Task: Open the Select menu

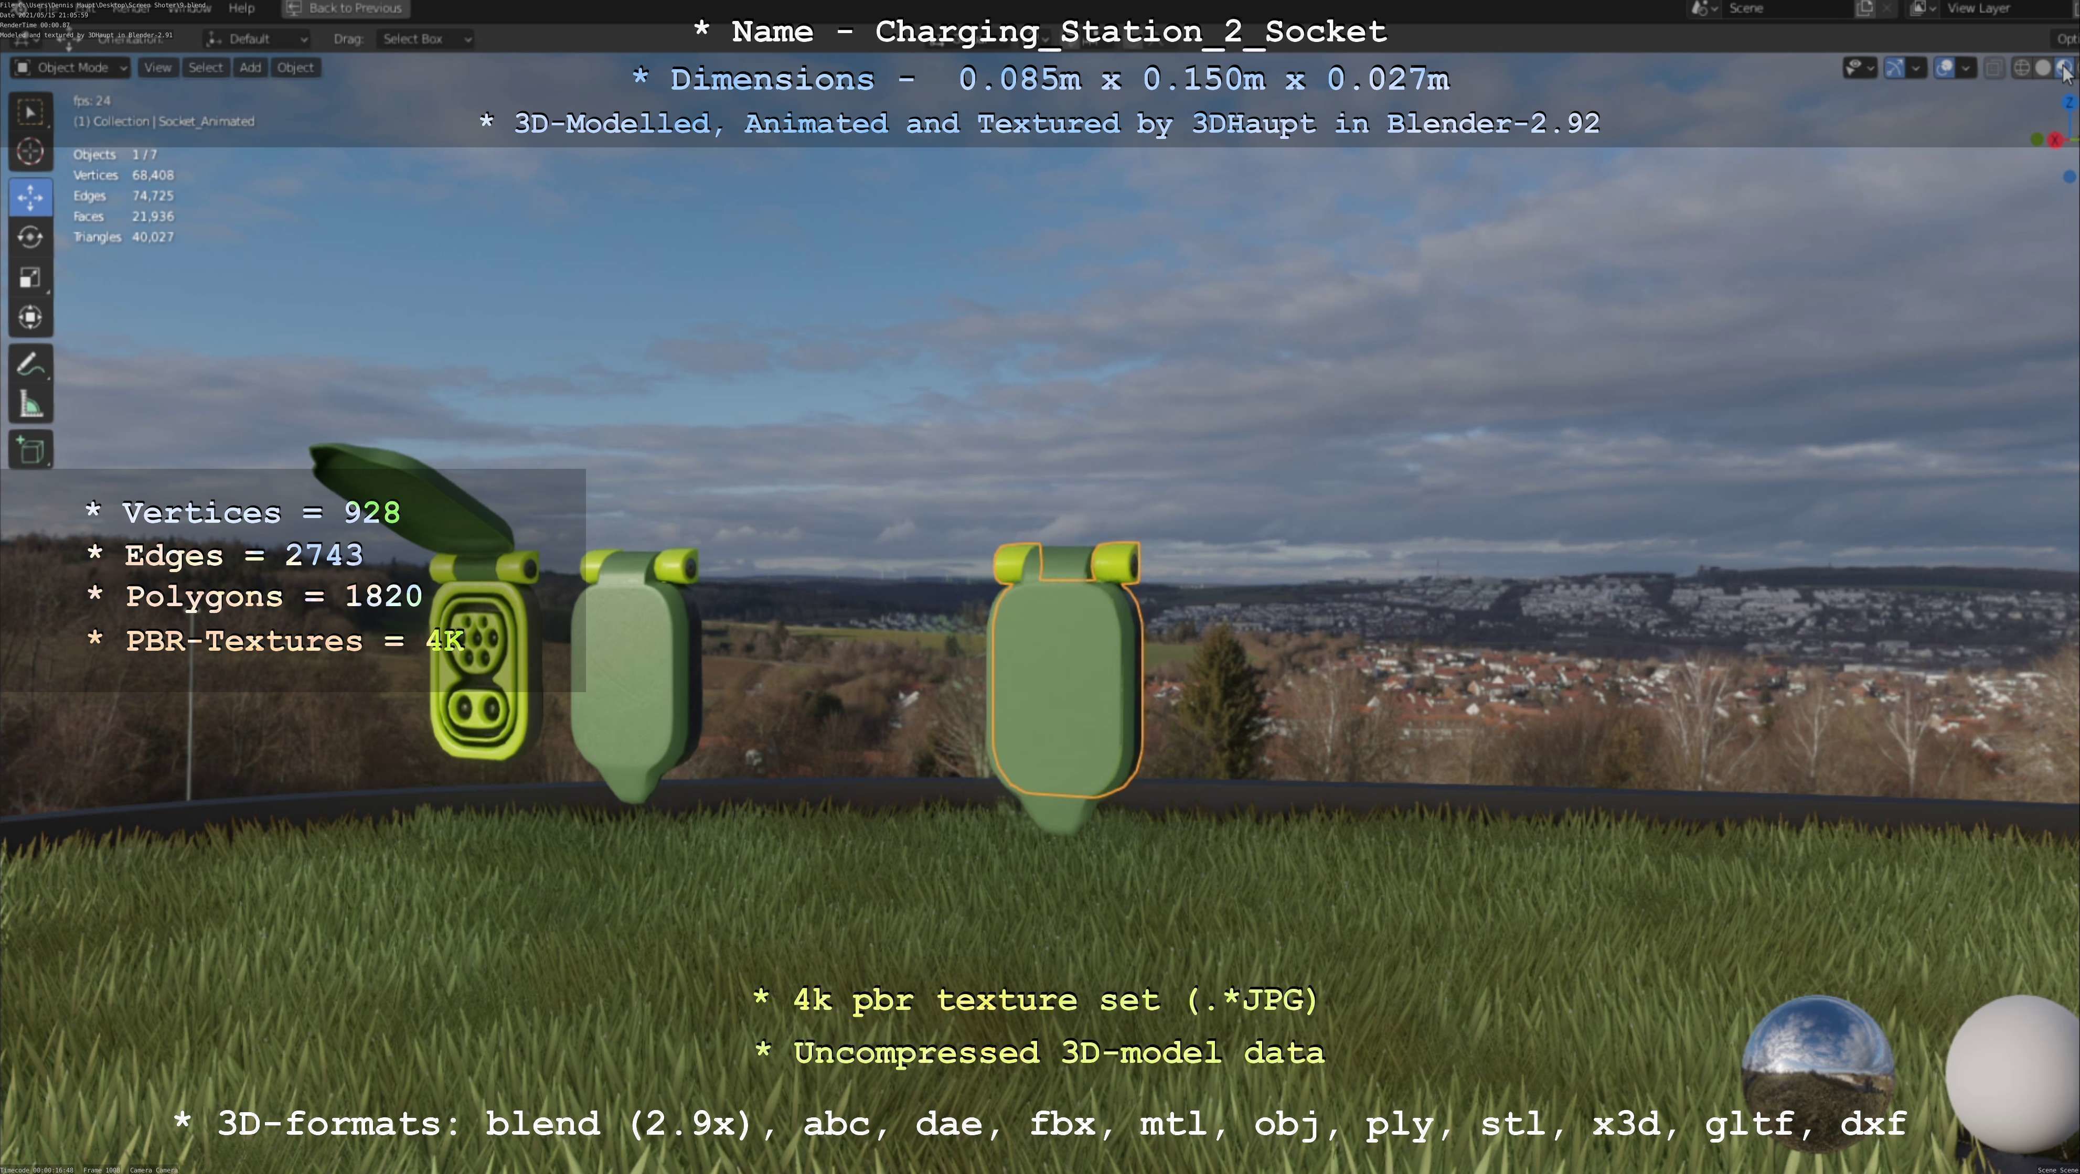Action: pos(205,68)
